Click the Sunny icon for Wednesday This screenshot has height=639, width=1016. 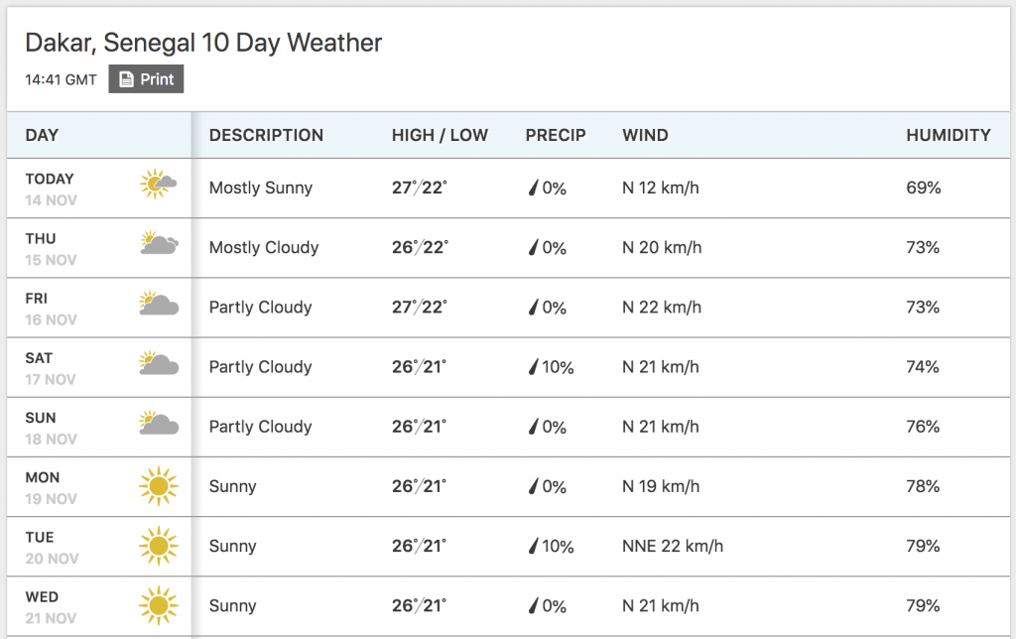coord(158,605)
